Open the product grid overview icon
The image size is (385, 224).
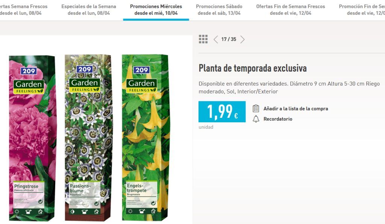203,39
